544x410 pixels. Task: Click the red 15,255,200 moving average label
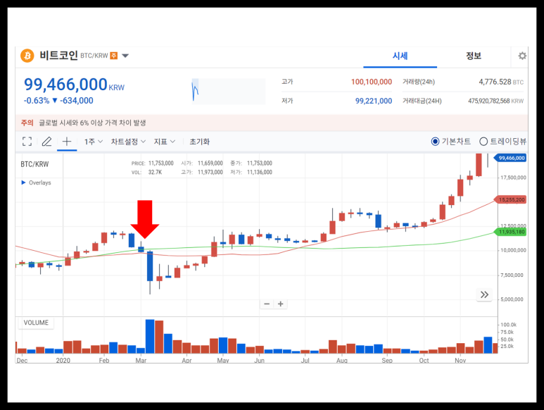[x=510, y=199]
